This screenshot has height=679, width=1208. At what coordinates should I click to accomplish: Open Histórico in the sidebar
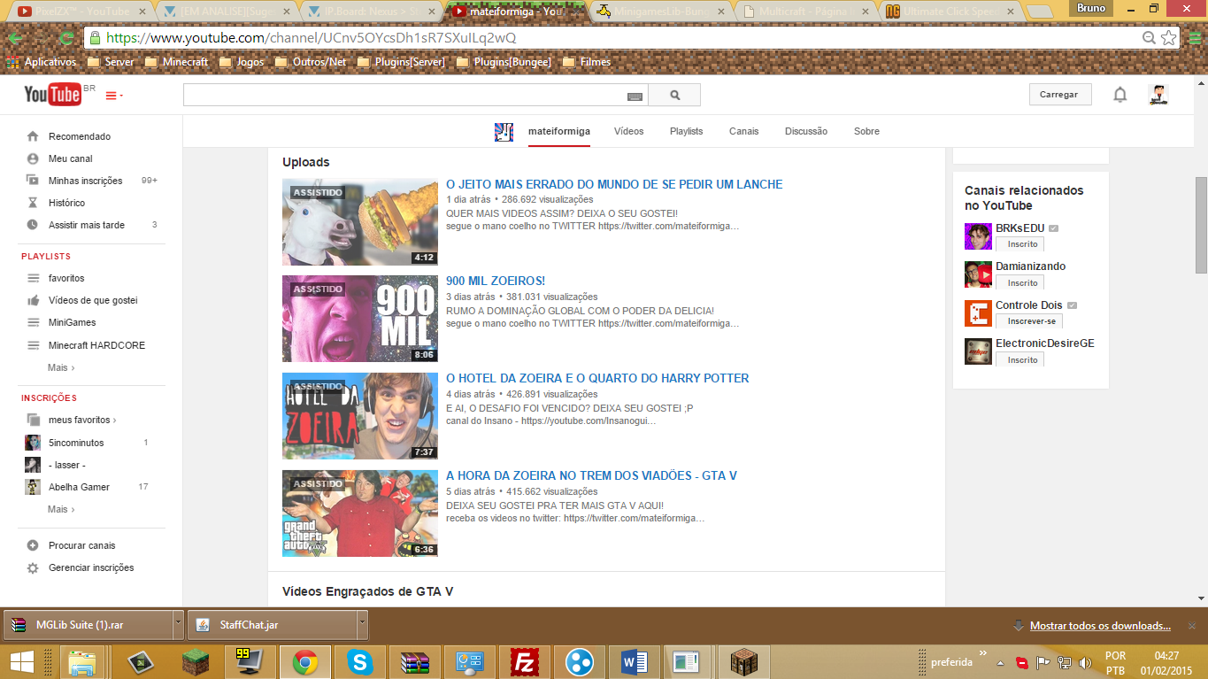click(x=67, y=203)
